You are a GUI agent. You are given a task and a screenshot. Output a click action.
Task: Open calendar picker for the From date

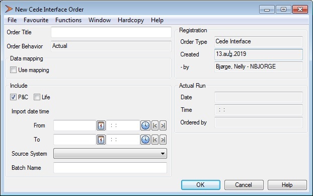(101, 125)
